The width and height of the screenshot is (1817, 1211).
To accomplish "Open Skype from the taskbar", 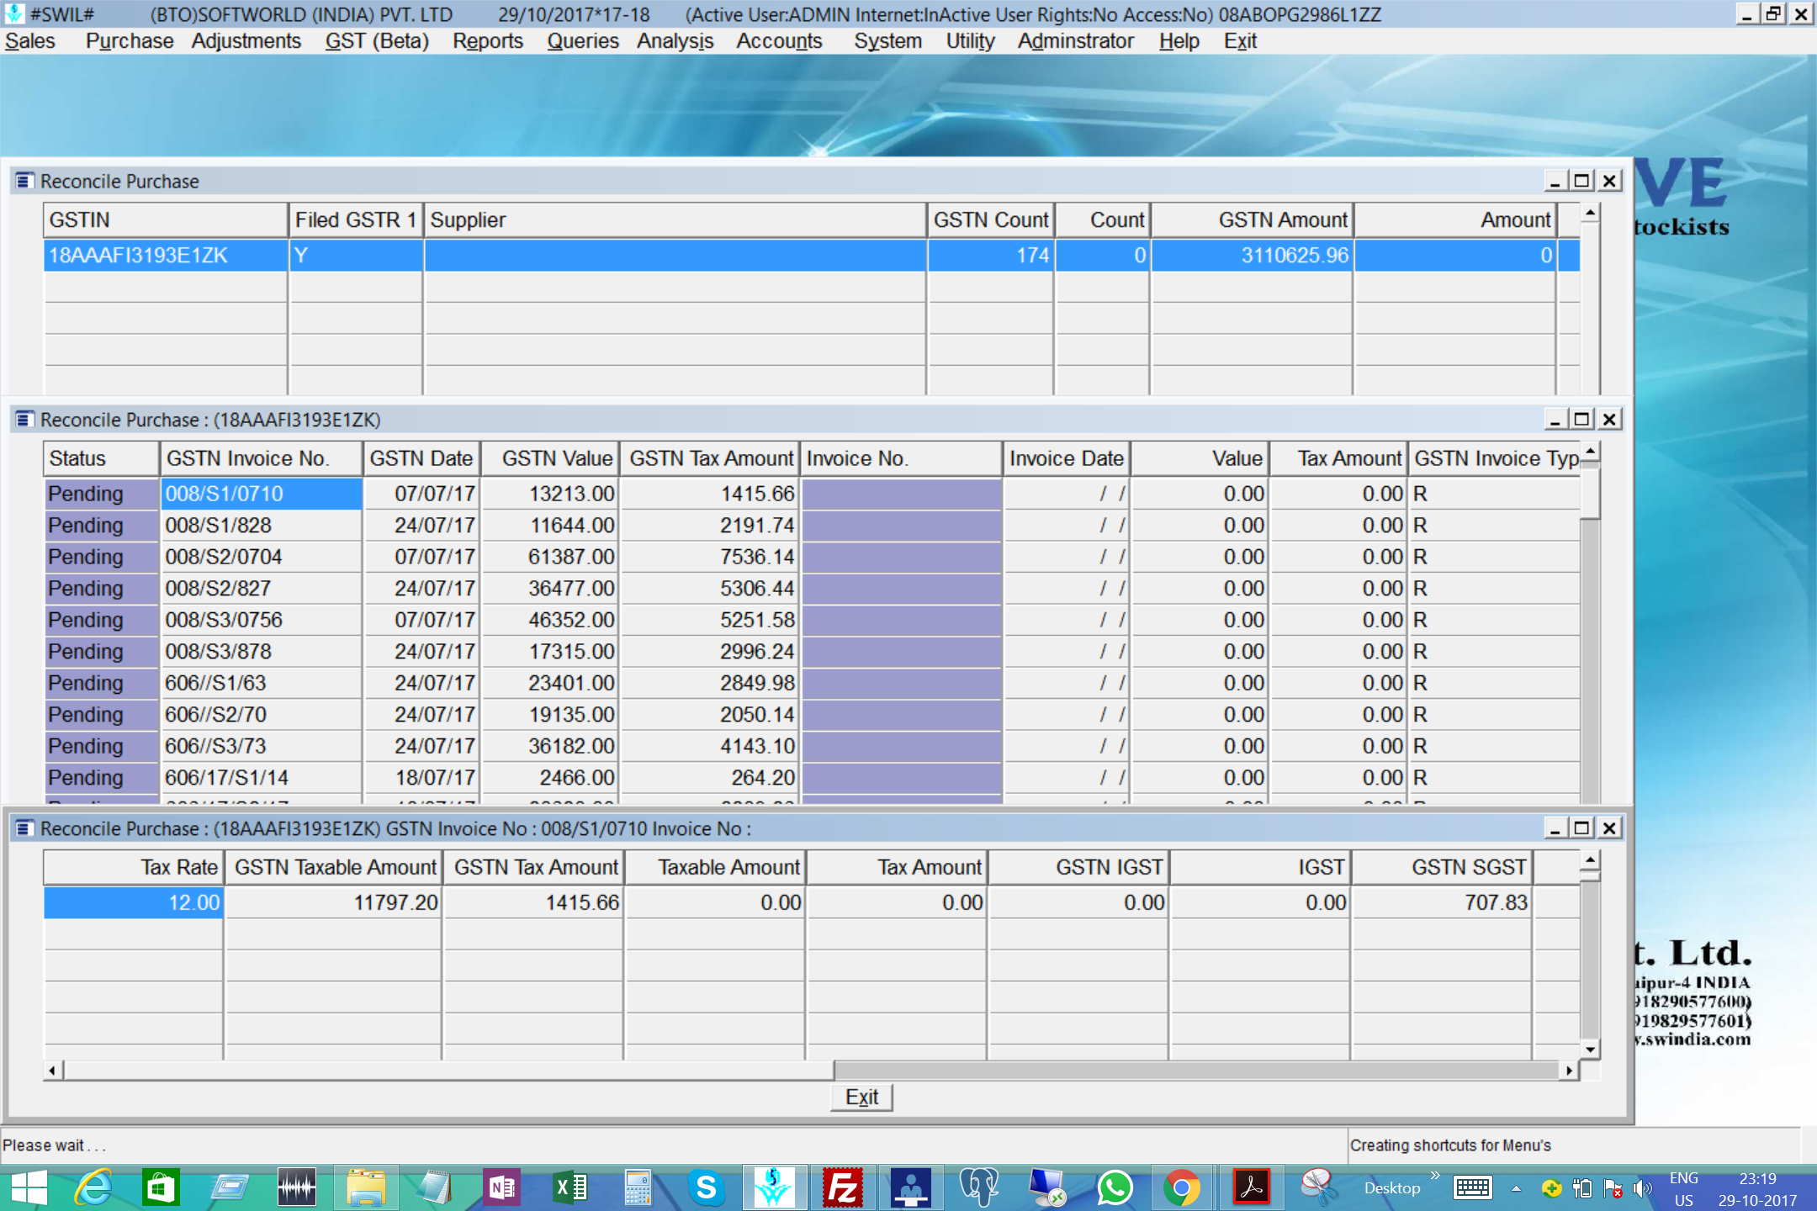I will click(707, 1187).
